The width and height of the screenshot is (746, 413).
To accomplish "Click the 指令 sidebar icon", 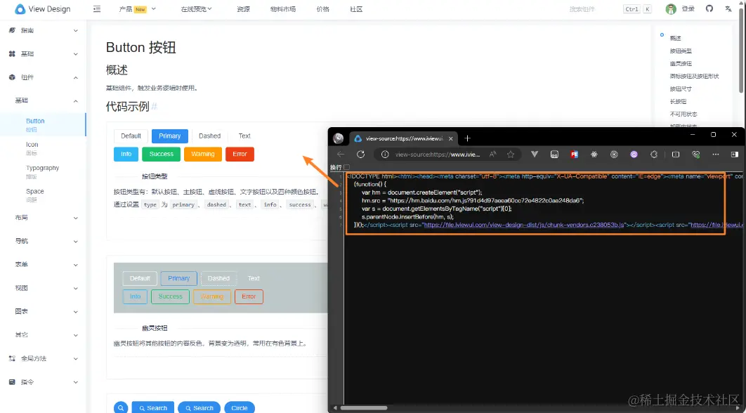I will 13,382.
